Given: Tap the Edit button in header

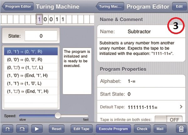Looking at the screenshot, I should (x=179, y=6).
